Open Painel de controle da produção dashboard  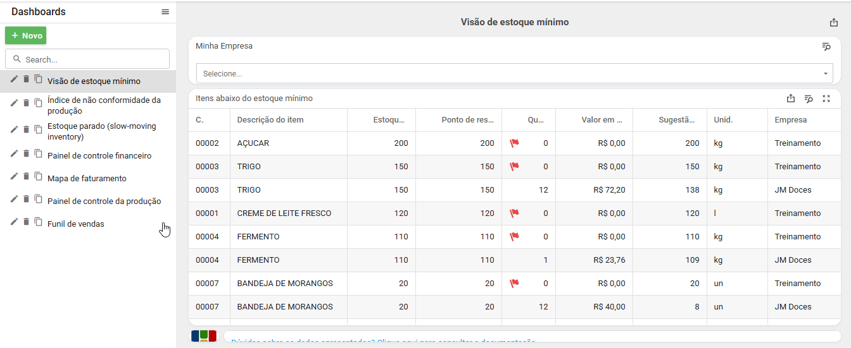click(x=104, y=201)
